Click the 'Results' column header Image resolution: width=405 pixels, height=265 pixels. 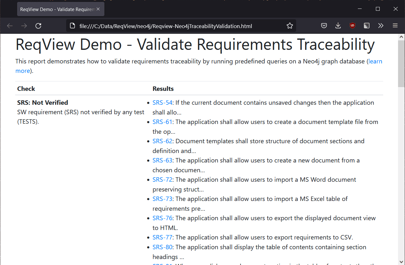[163, 89]
